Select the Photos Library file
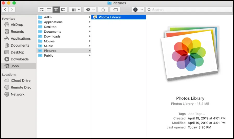 pos(119,17)
